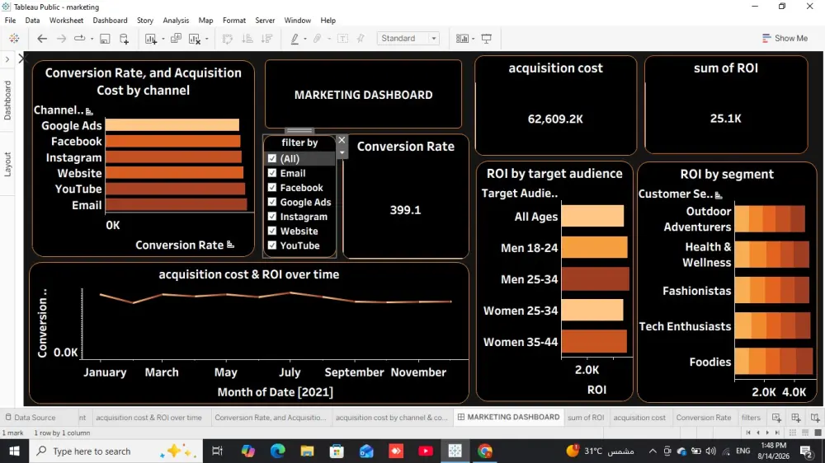
Task: Duplicate the sheet using toolbar icon
Action: (176, 39)
